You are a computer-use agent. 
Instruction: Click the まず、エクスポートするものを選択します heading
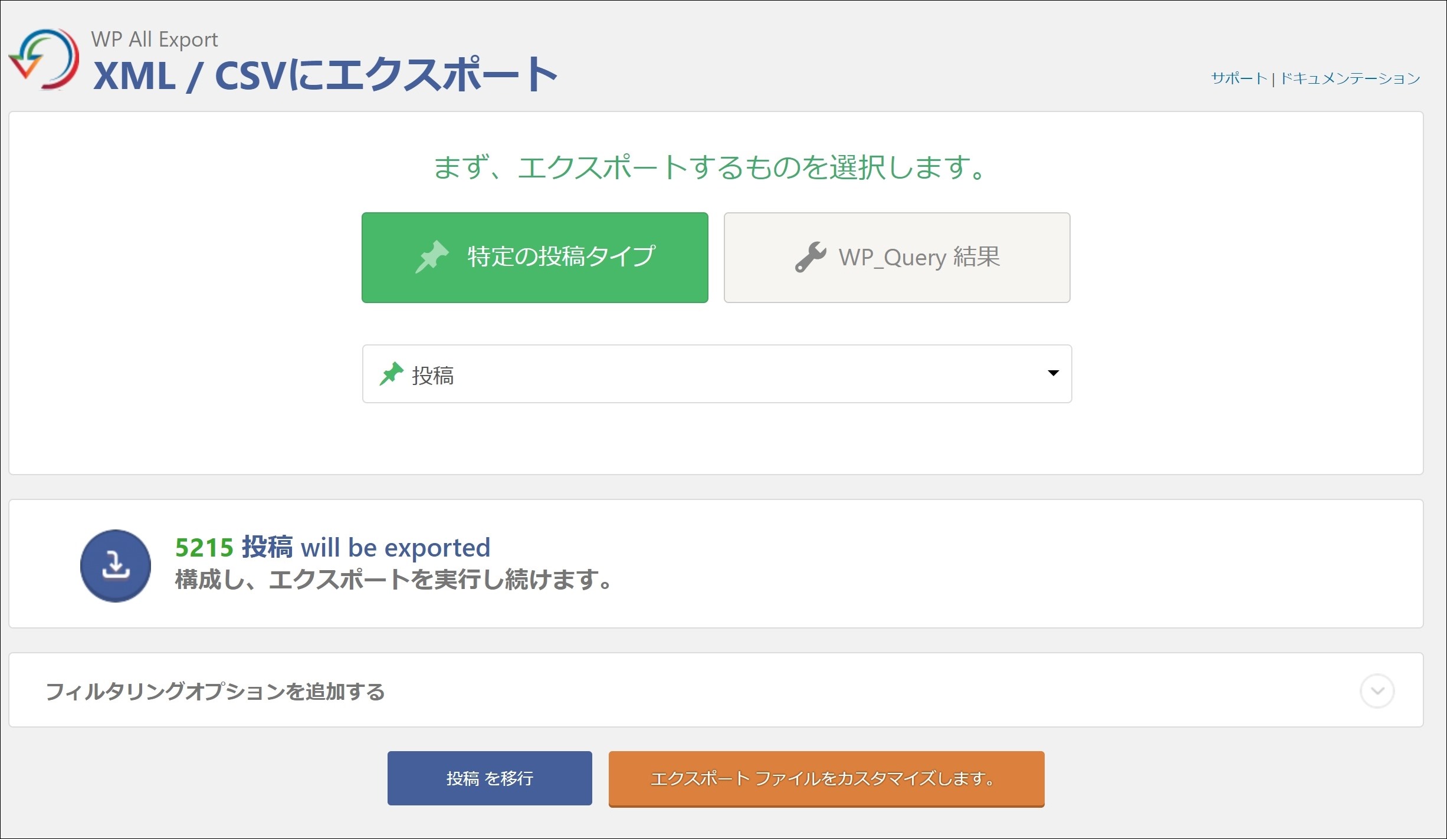(x=711, y=167)
